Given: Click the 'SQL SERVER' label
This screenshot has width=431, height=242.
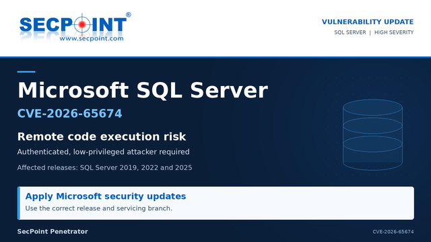Looking at the screenshot, I should click(350, 32).
